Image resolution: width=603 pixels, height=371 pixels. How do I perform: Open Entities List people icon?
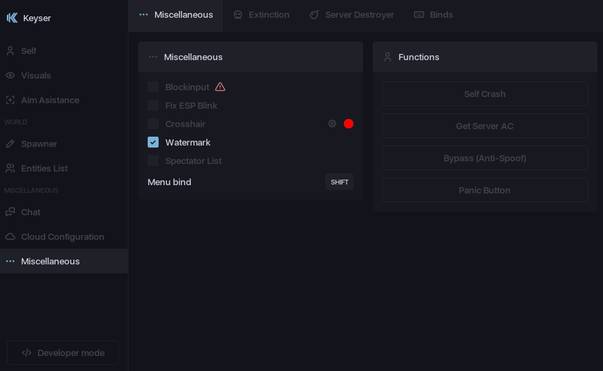[10, 168]
